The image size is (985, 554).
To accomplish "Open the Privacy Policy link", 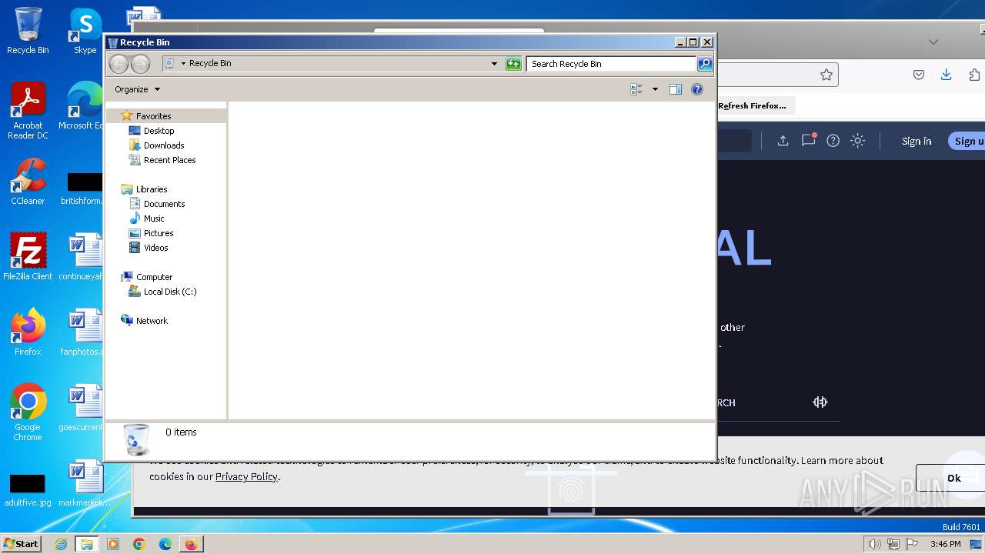I will pyautogui.click(x=246, y=476).
